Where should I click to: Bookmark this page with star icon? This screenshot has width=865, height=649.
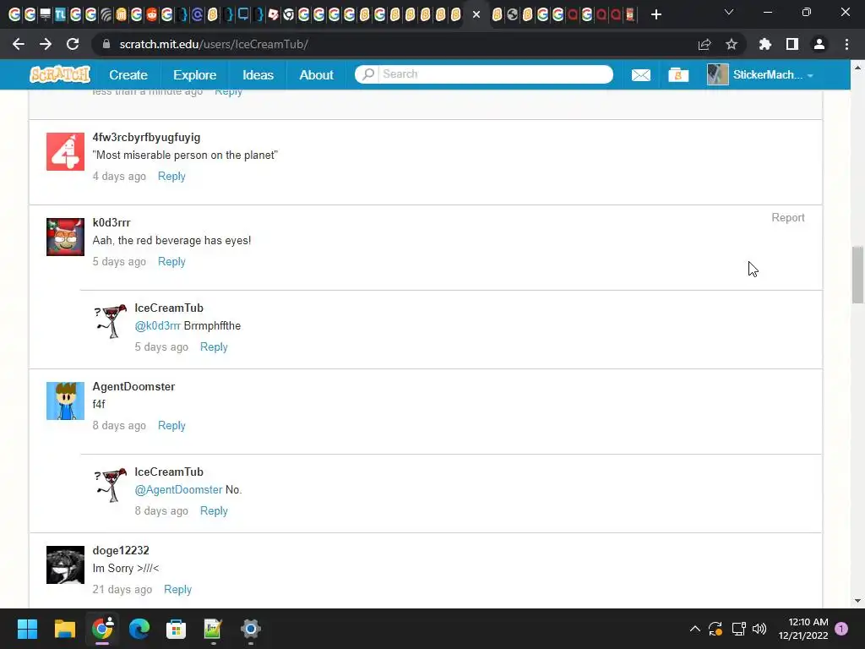[x=732, y=44]
